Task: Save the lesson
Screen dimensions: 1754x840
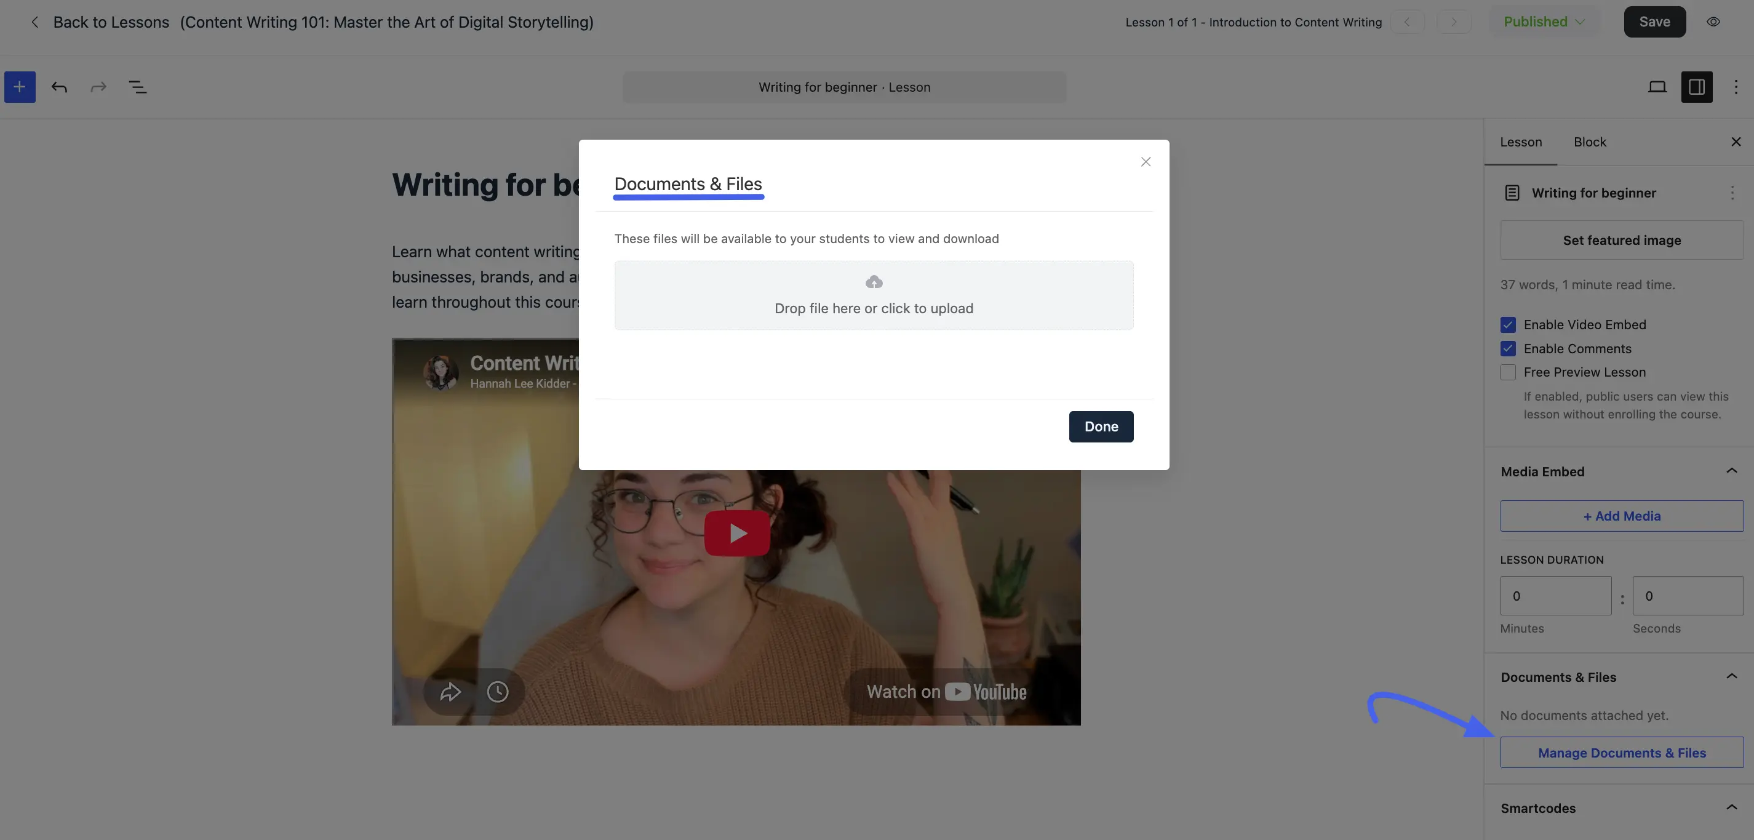Action: pos(1654,22)
